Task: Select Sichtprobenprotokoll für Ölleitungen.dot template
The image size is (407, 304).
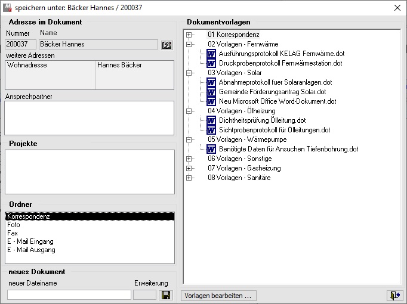Action: 274,130
